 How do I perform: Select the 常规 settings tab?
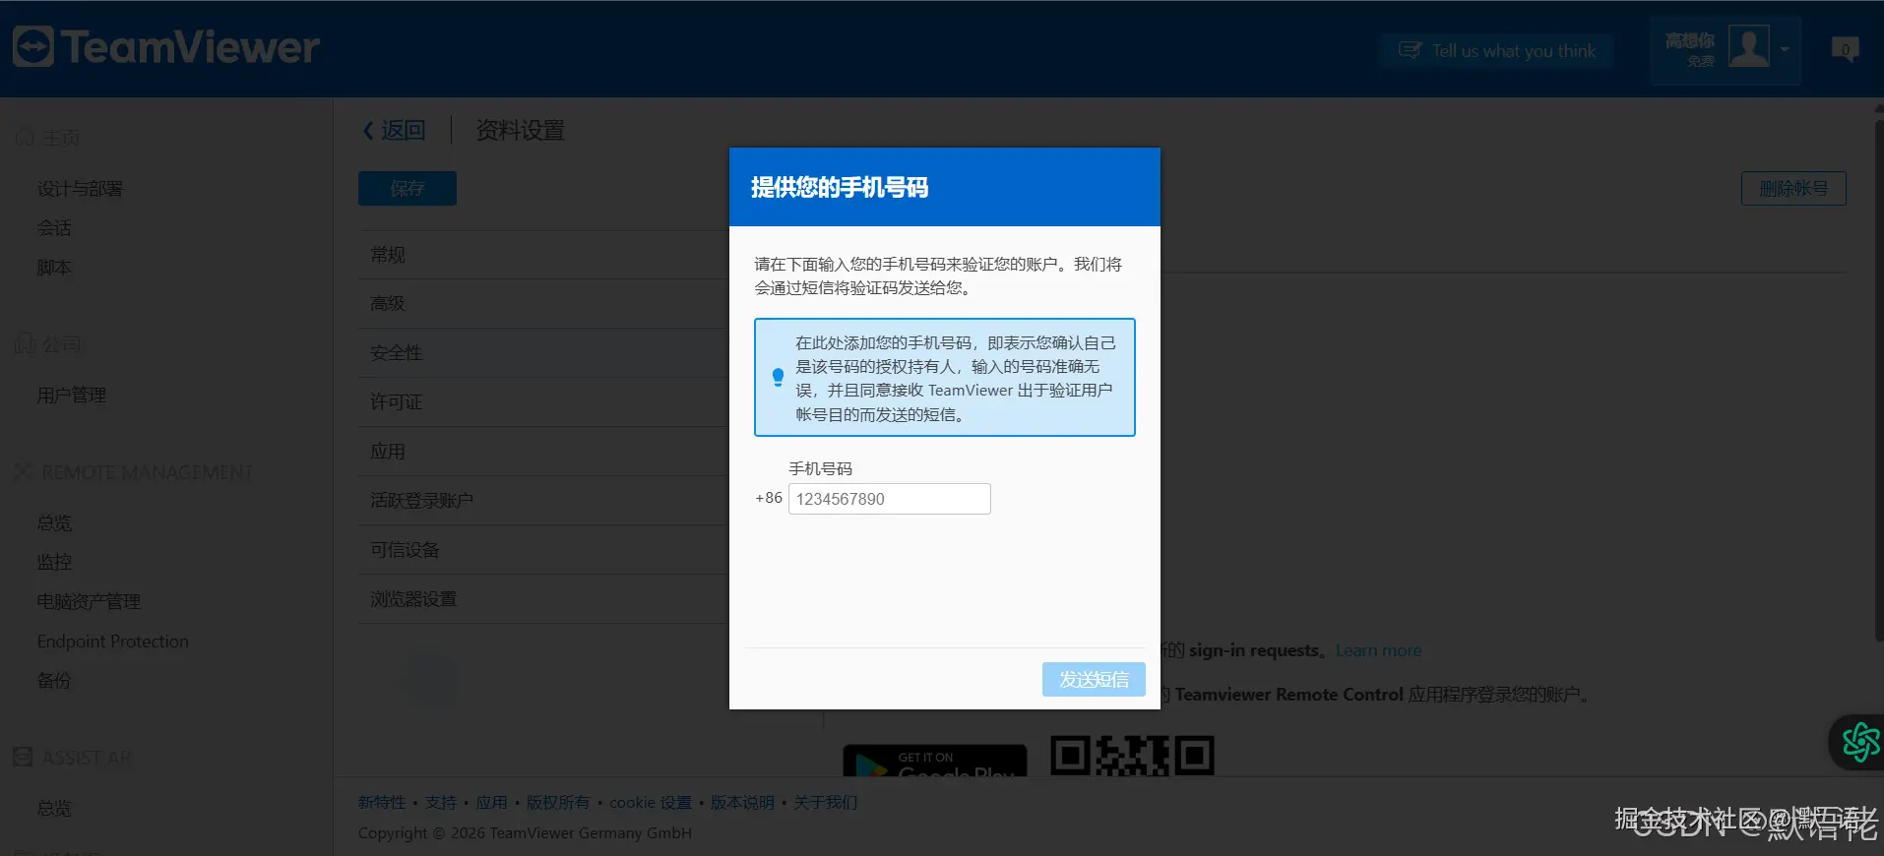pos(543,255)
